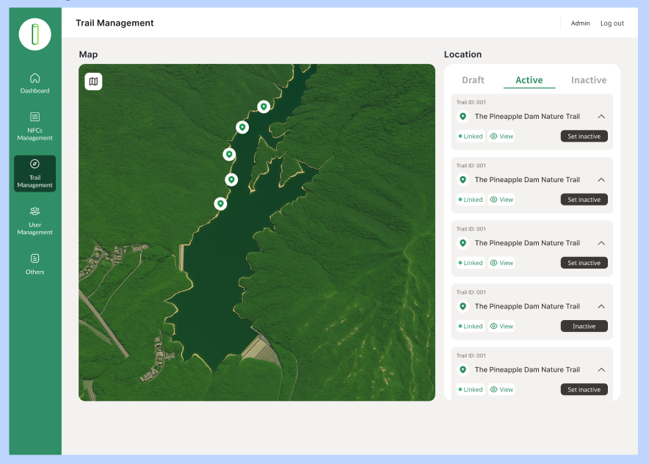Switch to the Draft tab

pyautogui.click(x=473, y=80)
